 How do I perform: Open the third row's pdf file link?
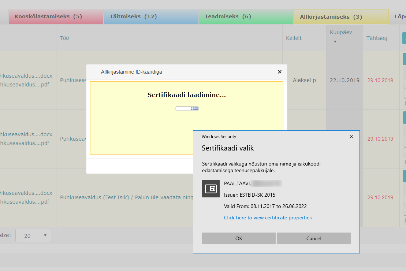(x=24, y=202)
